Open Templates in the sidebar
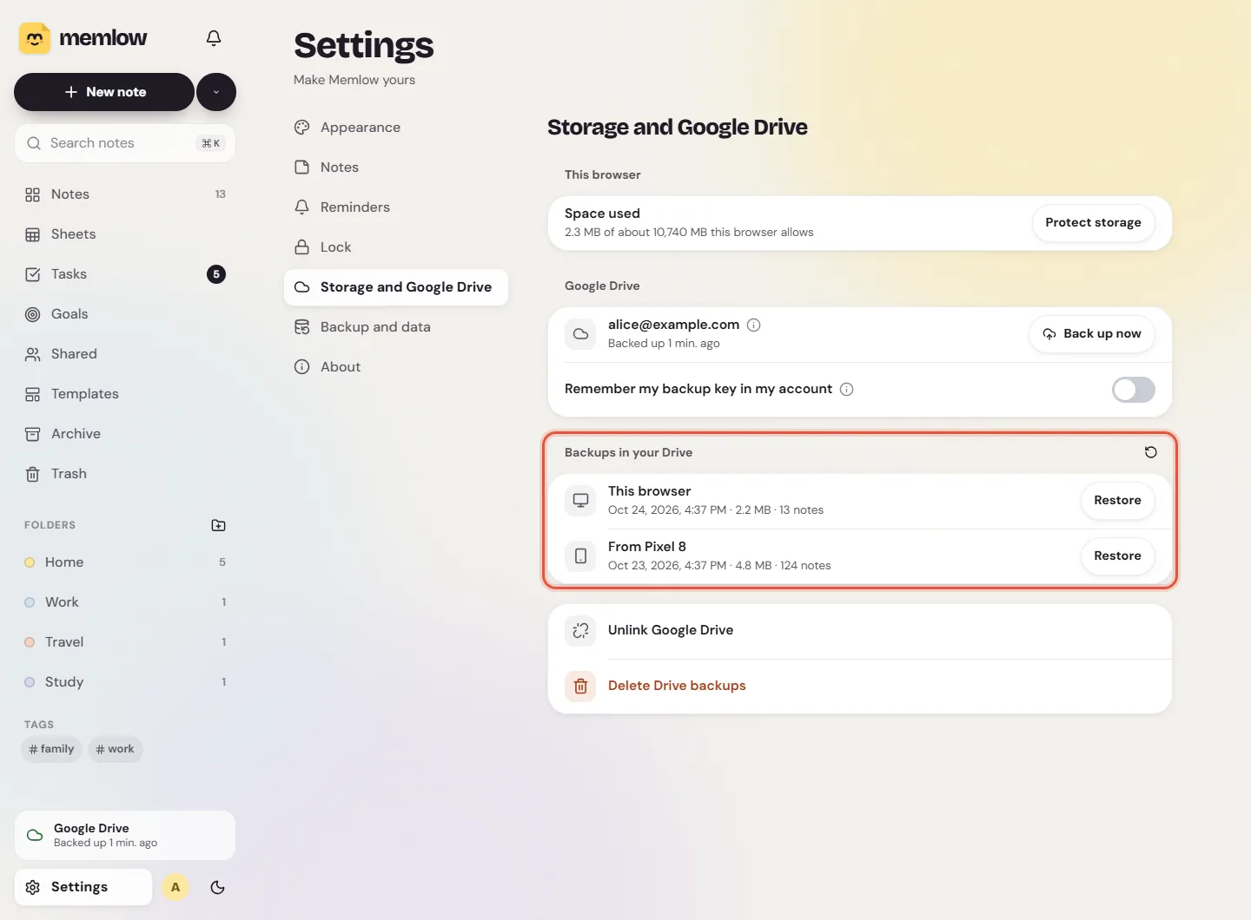 (x=125, y=394)
